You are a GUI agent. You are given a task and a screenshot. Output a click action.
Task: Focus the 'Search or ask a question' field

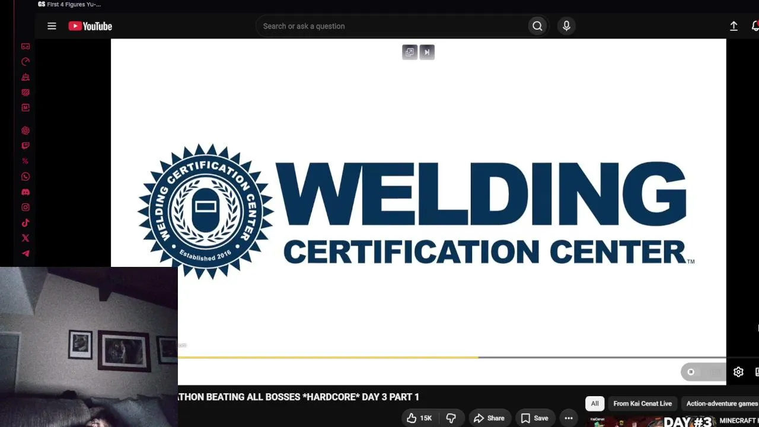391,26
